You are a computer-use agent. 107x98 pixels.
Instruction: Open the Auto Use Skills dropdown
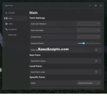point(89,30)
